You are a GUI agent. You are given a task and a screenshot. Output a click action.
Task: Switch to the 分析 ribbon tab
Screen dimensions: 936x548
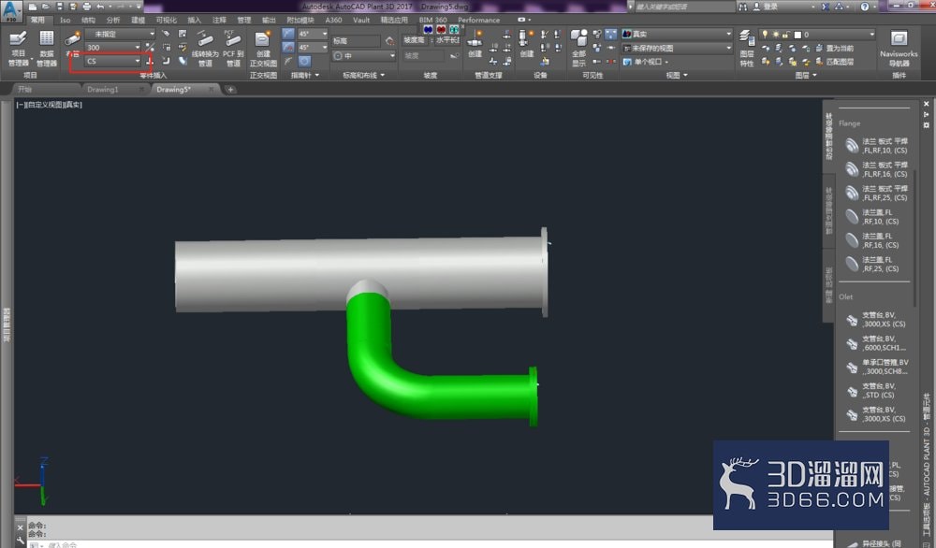pyautogui.click(x=113, y=20)
